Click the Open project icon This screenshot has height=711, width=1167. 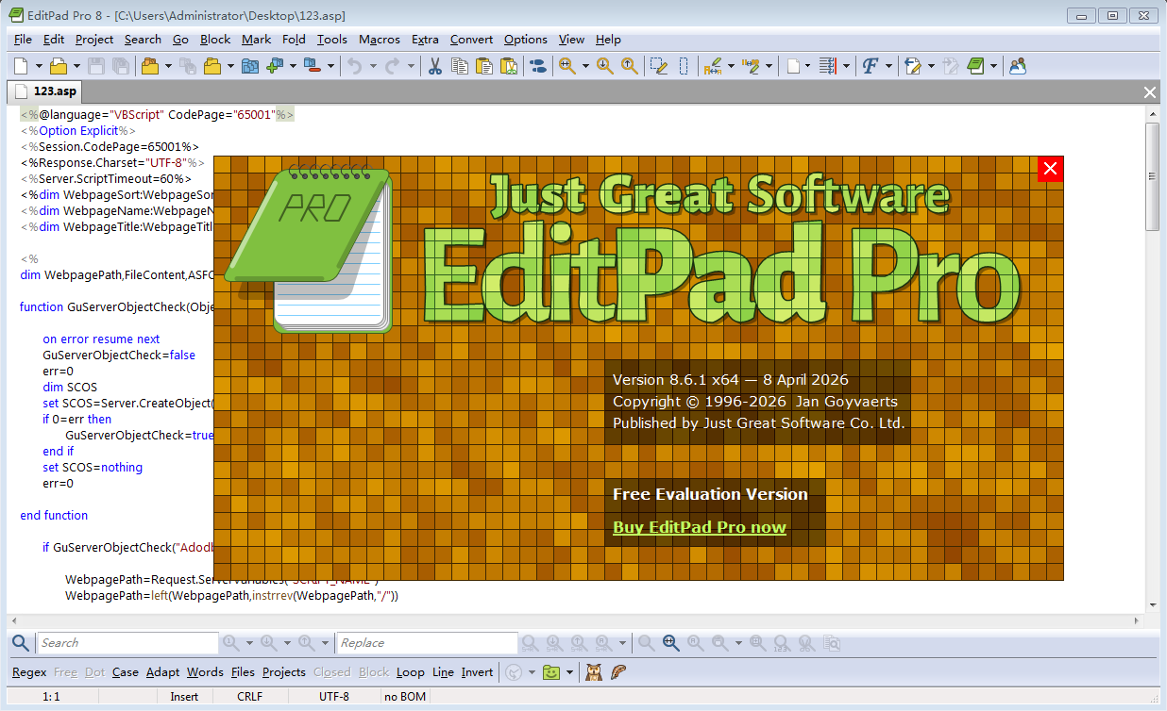(x=149, y=66)
